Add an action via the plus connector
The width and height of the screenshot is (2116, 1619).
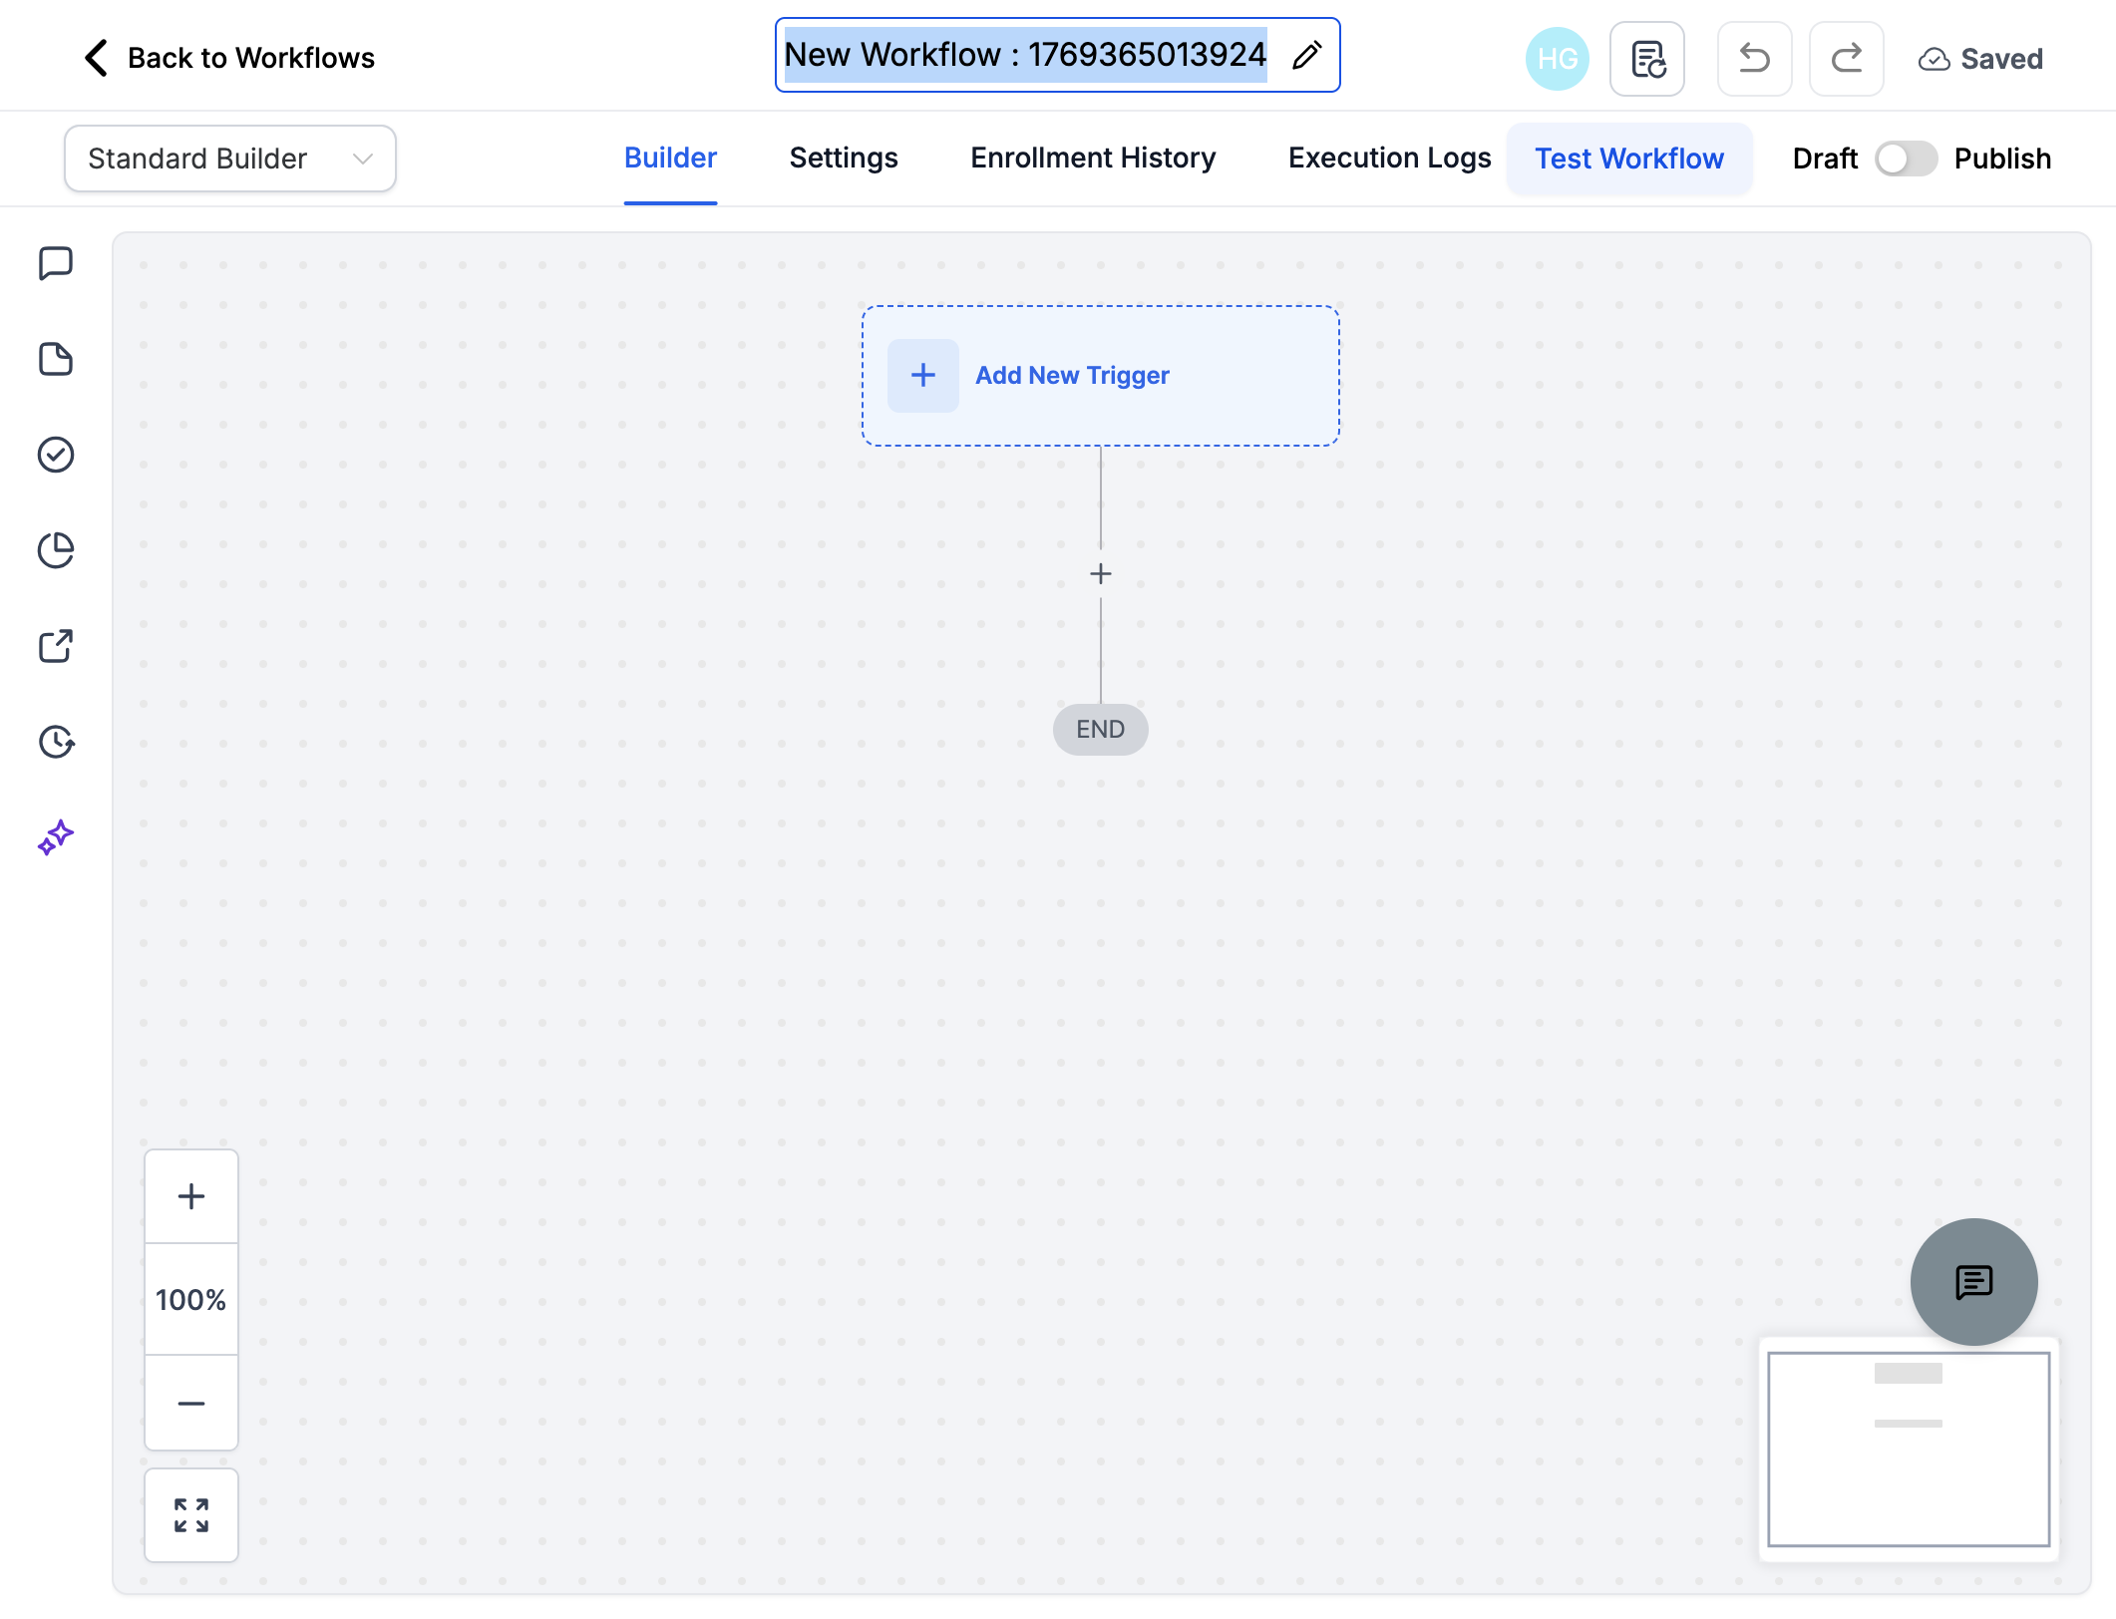click(1101, 574)
